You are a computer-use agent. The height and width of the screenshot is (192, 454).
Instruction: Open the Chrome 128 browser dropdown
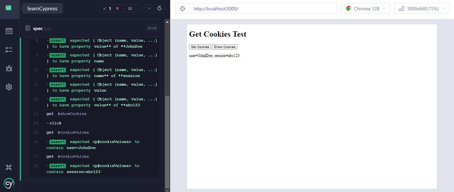366,9
